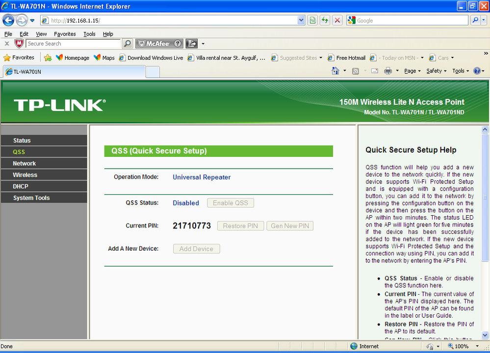
Task: Click the McAfee Secure Search field
Action: [x=73, y=44]
